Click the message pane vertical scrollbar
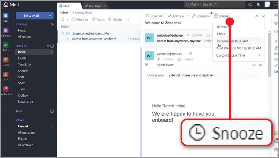The image size is (279, 158). pos(269,55)
